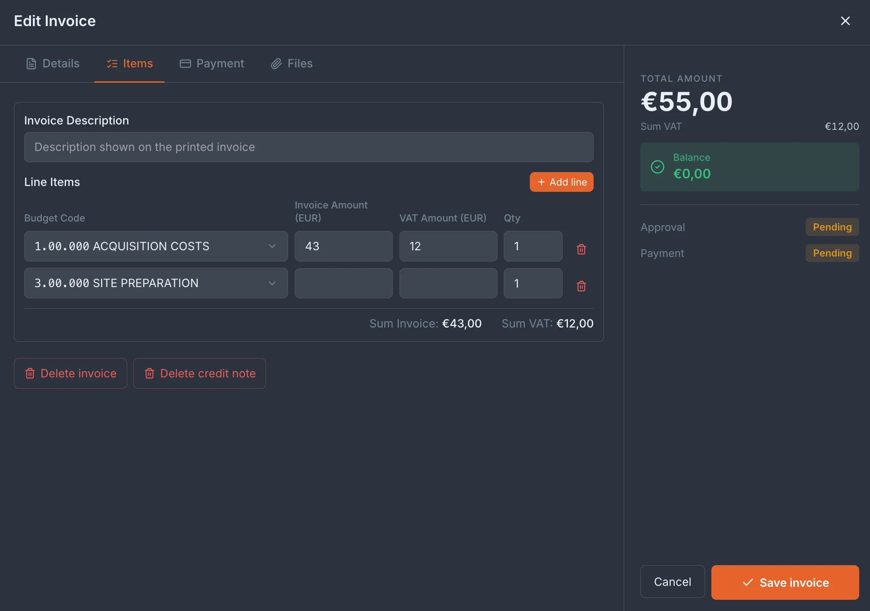Add a new line item
Image resolution: width=870 pixels, height=611 pixels.
(x=561, y=182)
